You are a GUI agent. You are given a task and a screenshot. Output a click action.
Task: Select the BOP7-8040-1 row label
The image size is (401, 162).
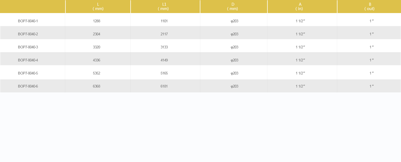28,21
